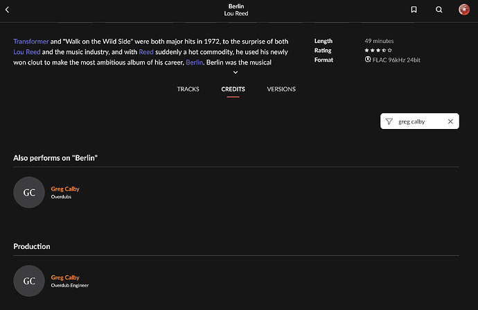478x310 pixels.
Task: Expand the album review text
Action: (236, 72)
